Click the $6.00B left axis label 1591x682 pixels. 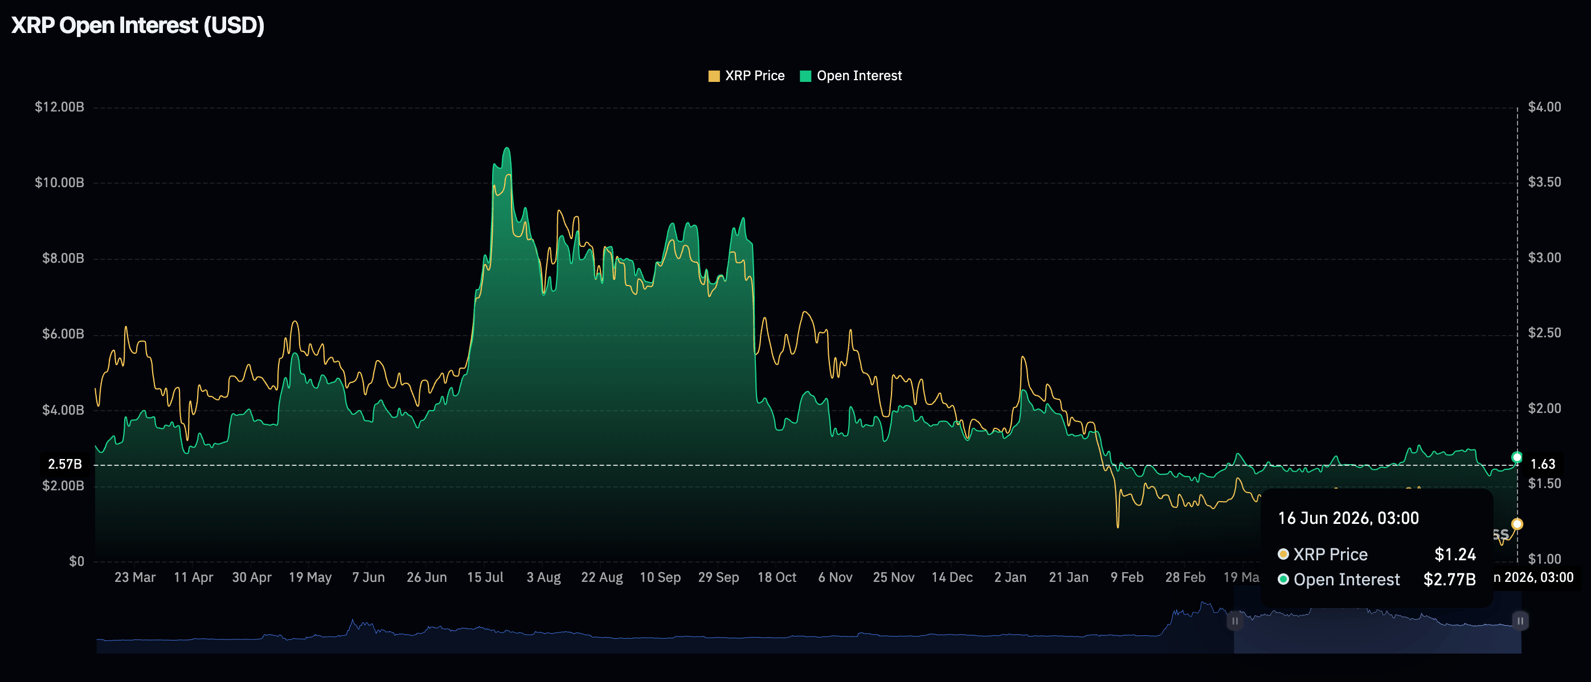tap(63, 334)
